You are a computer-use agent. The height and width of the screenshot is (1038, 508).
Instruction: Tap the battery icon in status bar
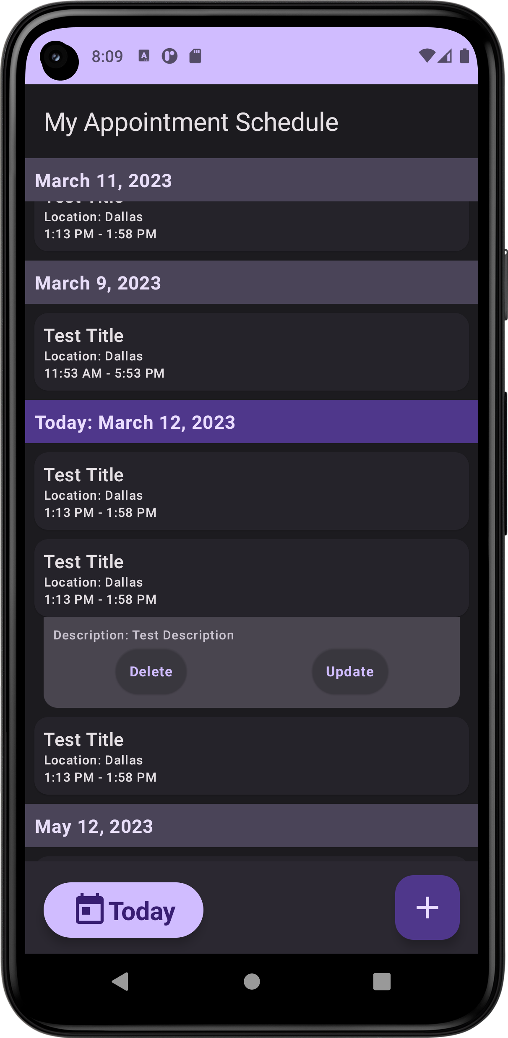pos(464,55)
